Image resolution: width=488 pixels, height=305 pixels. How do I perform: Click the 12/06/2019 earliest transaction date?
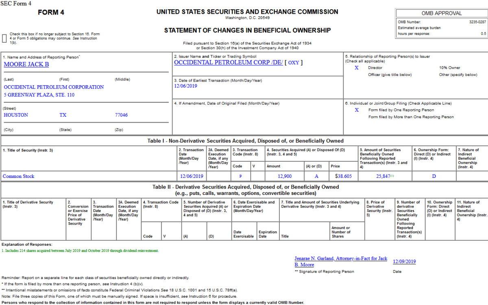(185, 86)
